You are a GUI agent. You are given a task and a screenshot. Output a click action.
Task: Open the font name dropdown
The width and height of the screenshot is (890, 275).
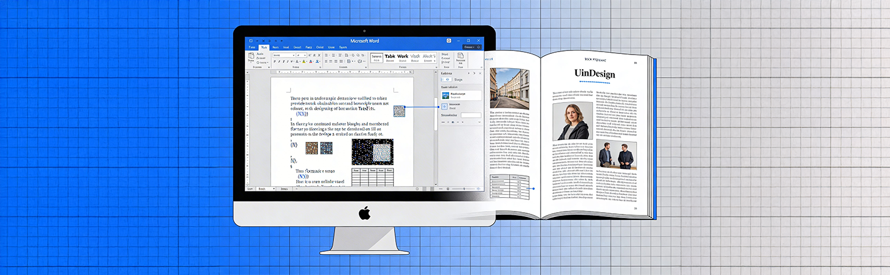tap(284, 55)
